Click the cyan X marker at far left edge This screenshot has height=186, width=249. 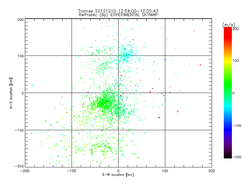pos(32,85)
